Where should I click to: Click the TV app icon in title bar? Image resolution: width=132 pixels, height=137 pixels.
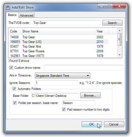[x=8, y=7]
